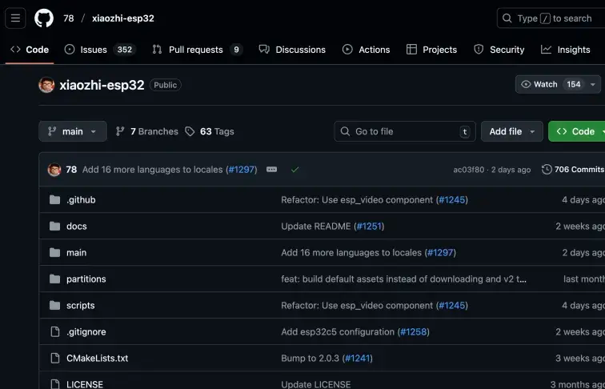Screen dimensions: 605x389
Task: Switch to the Issues tab
Action: (93, 50)
